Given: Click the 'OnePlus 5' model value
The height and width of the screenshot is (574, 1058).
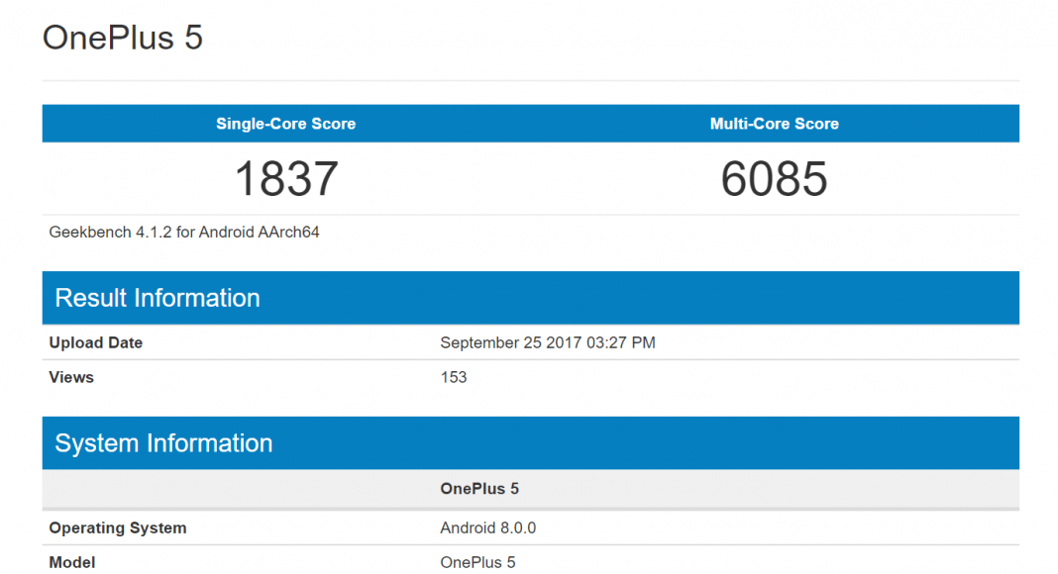Looking at the screenshot, I should [x=477, y=562].
